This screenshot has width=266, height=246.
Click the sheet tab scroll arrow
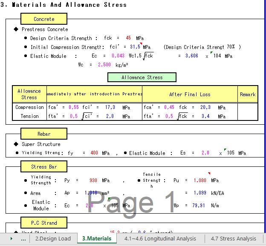pyautogui.click(x=11, y=239)
